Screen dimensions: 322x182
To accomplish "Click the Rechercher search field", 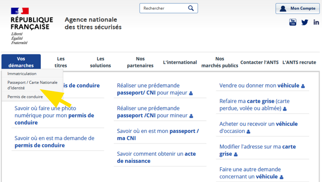I will [164, 8].
